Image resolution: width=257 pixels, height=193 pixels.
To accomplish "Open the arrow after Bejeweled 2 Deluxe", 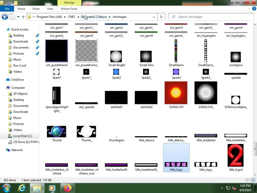I will pyautogui.click(x=109, y=17).
